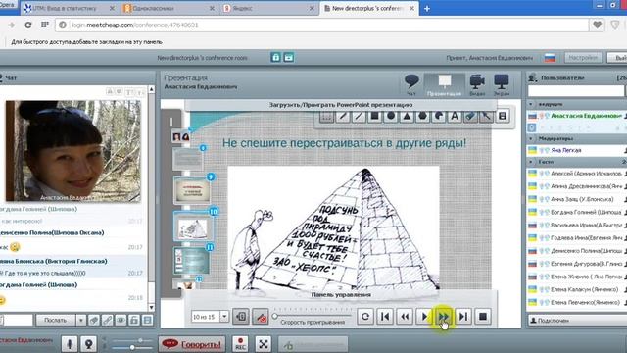Select the eraser tool in whiteboard toolbar

click(x=470, y=116)
